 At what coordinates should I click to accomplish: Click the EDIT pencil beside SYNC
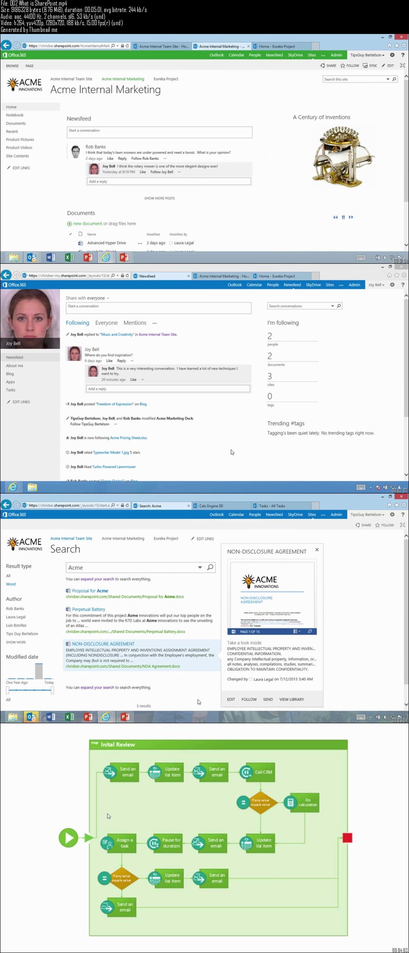383,66
